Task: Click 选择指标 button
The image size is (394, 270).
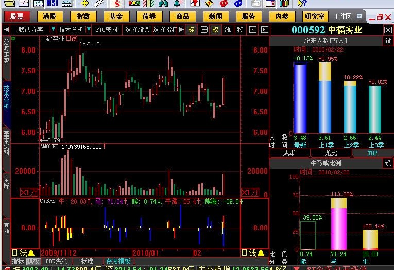Action: tap(165, 30)
